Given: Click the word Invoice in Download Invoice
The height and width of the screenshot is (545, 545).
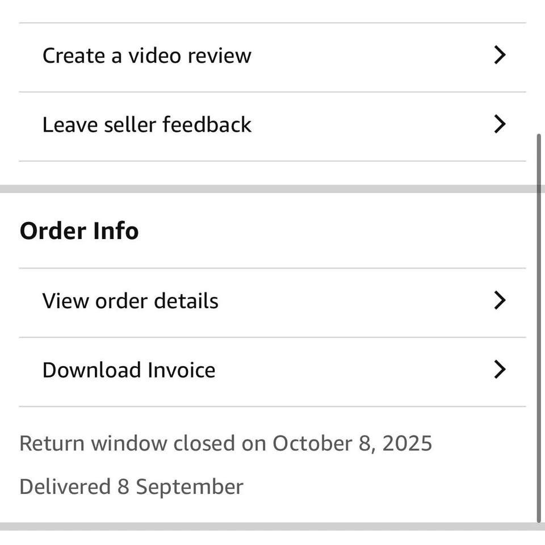Looking at the screenshot, I should 182,370.
